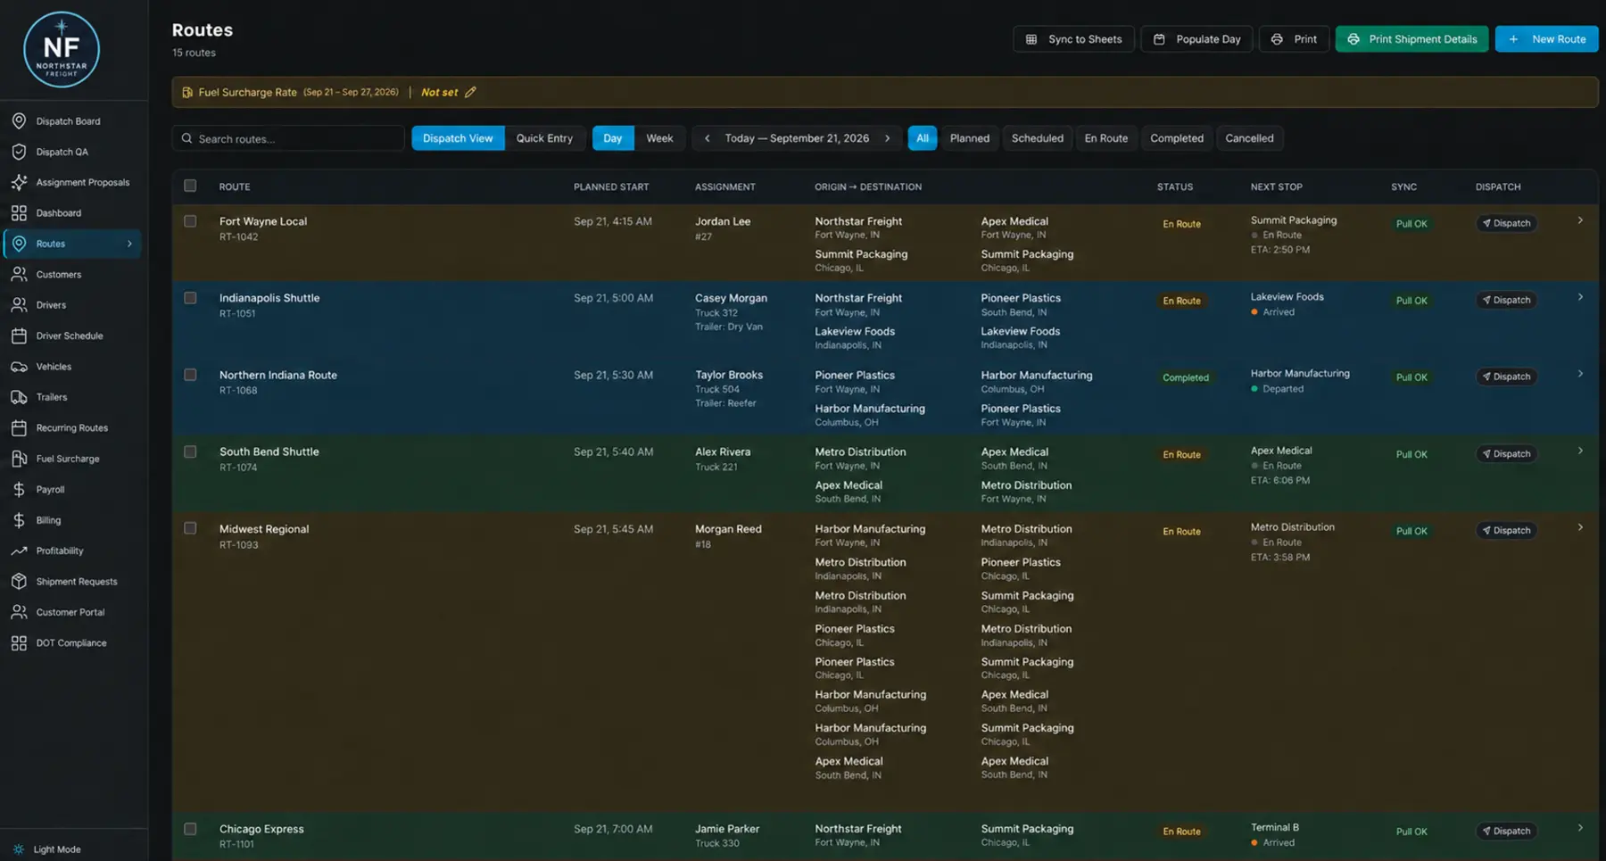Go to previous day with left chevron
Viewport: 1606px width, 861px height.
tap(708, 138)
